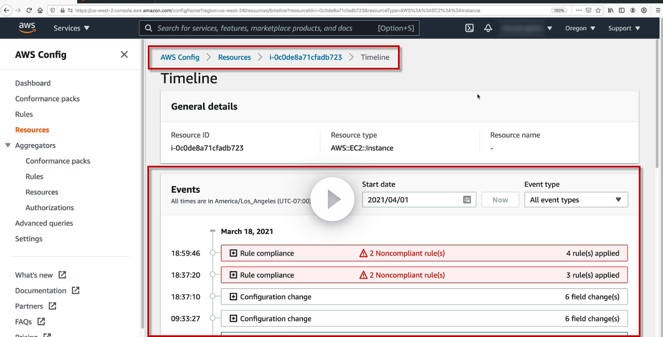This screenshot has width=663, height=337.
Task: Open the FAQs external link
Action: [x=30, y=322]
